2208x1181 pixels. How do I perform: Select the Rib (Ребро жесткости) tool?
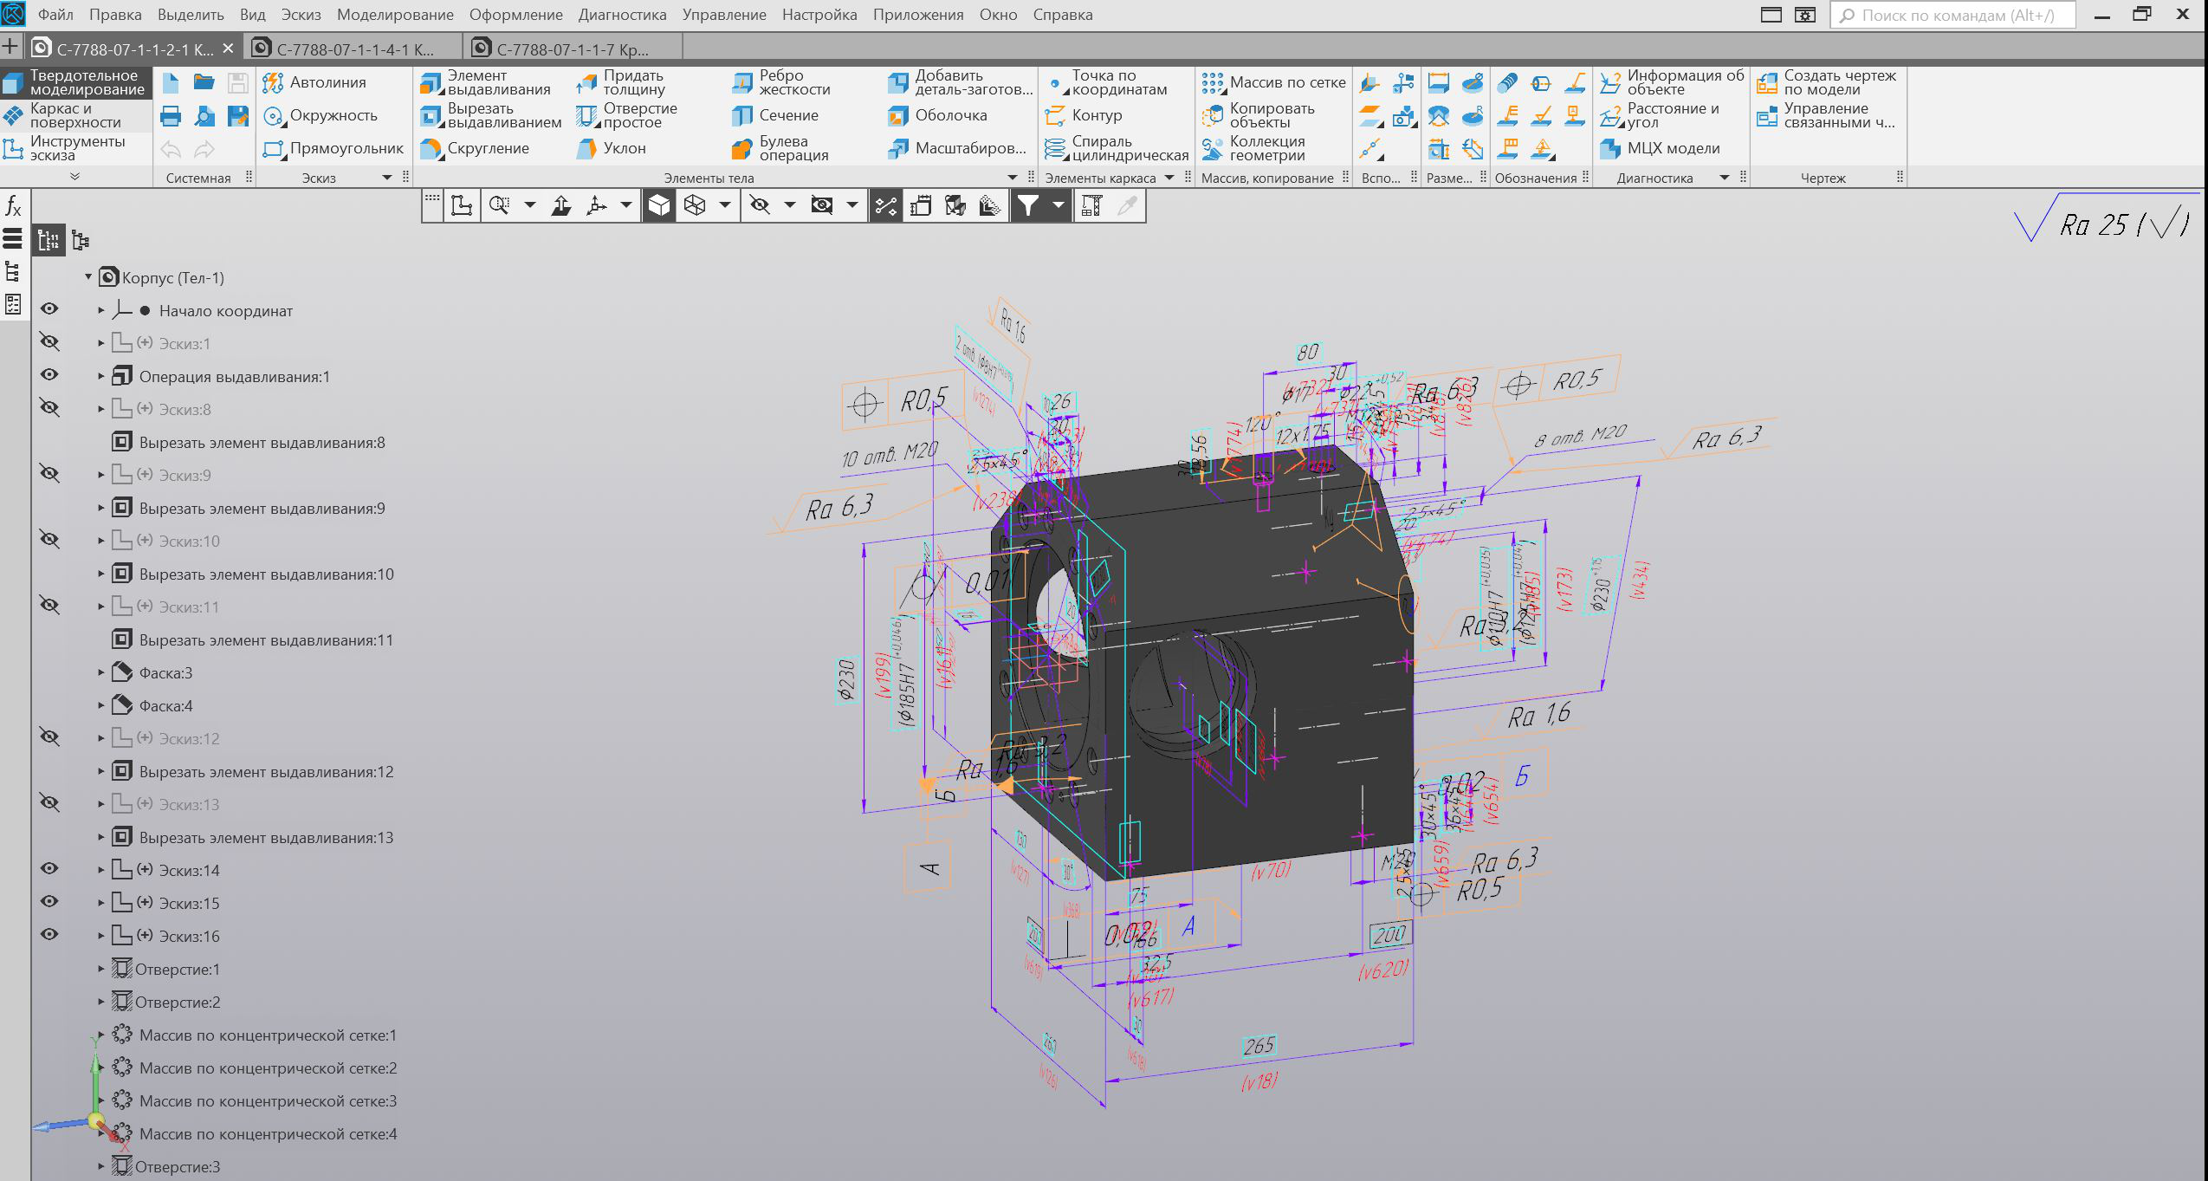pyautogui.click(x=742, y=83)
